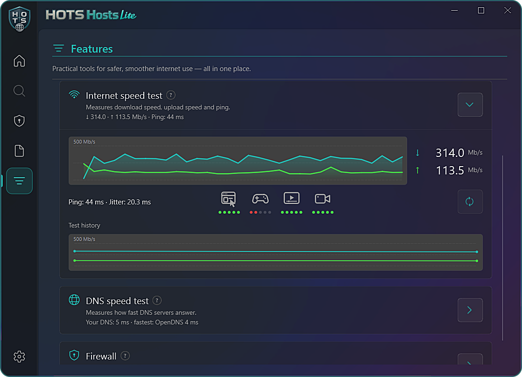Click the upload arrow icon
The height and width of the screenshot is (377, 522).
(x=418, y=170)
